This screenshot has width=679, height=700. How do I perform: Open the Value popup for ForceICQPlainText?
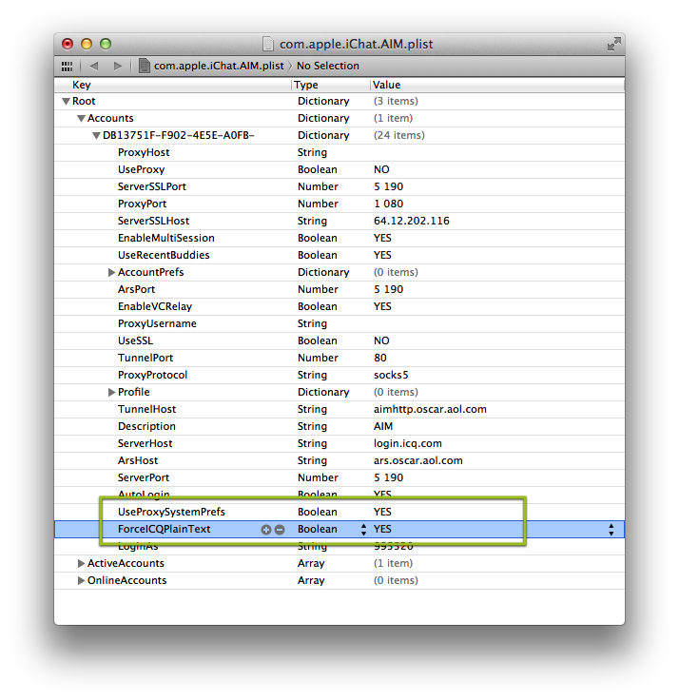coord(611,530)
